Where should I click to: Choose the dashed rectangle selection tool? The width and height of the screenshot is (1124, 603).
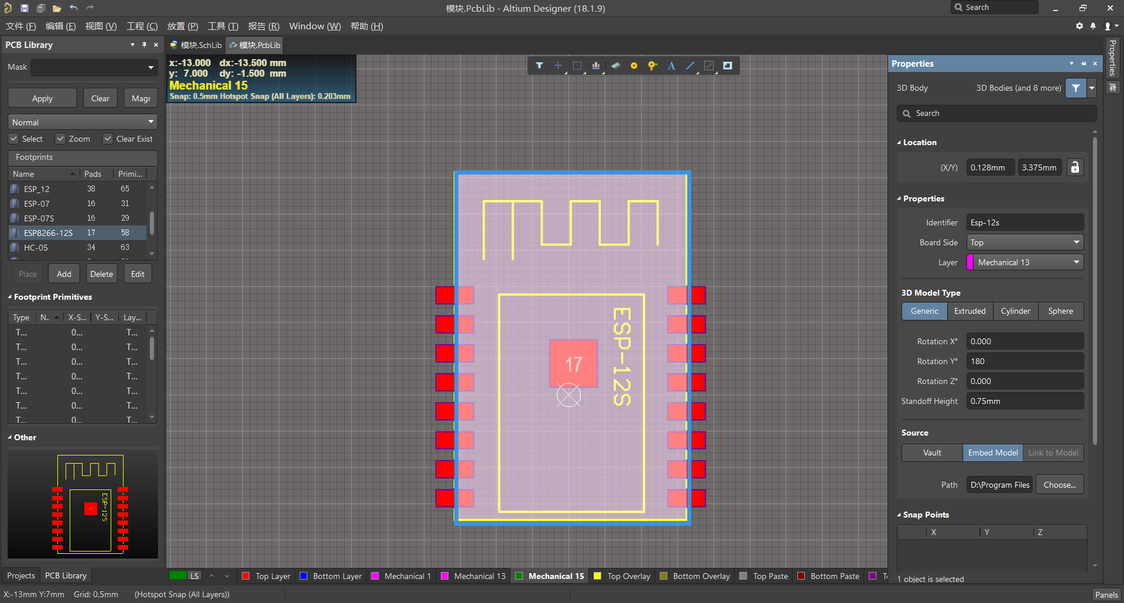click(x=577, y=66)
